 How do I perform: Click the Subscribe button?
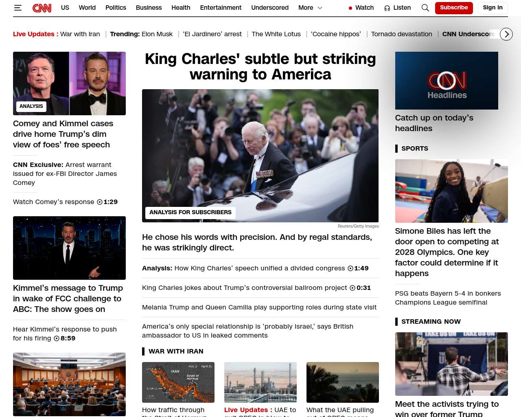[x=454, y=8]
